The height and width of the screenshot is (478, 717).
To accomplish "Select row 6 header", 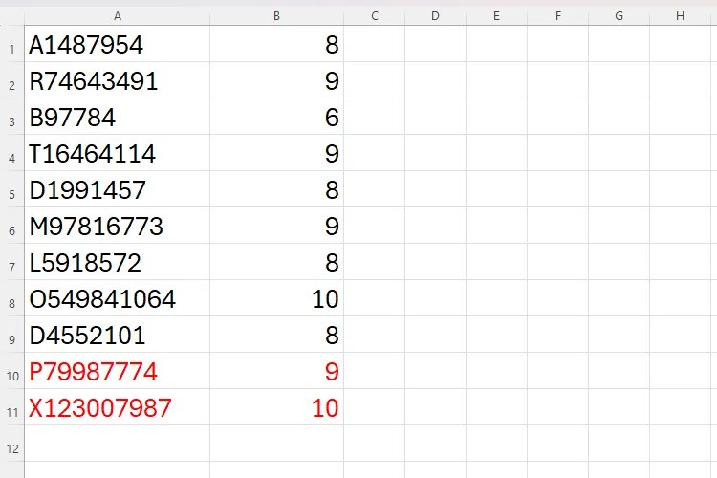I will [x=11, y=226].
